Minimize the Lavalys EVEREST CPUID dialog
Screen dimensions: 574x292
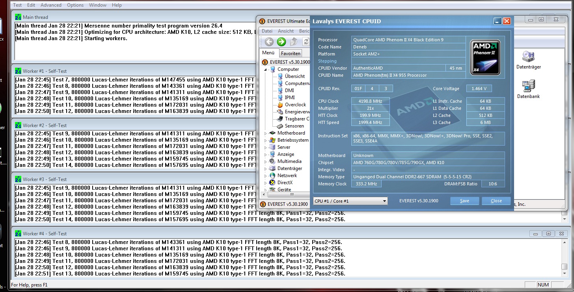pyautogui.click(x=498, y=21)
